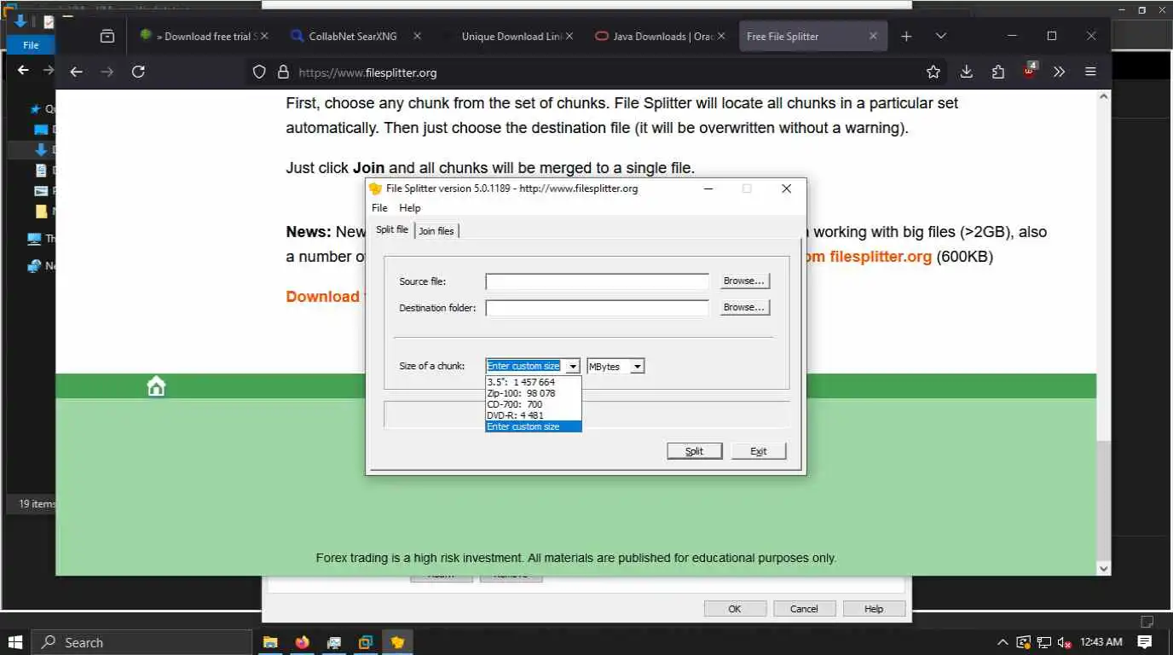Viewport: 1173px width, 655px height.
Task: Switch to Java Downloads Oracle tab
Action: click(661, 36)
